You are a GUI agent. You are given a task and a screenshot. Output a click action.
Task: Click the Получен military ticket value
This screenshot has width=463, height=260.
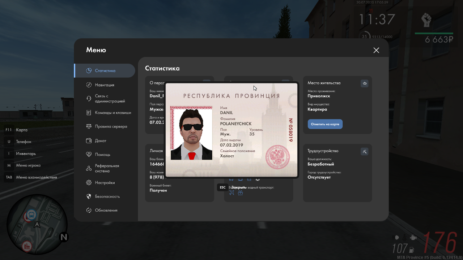(x=158, y=190)
